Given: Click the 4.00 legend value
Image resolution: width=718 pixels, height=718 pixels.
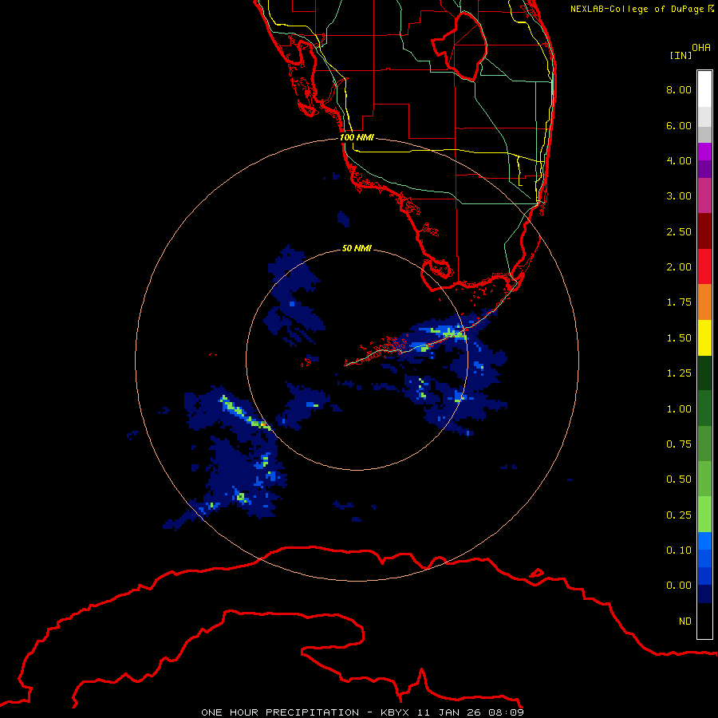Looking at the screenshot, I should [679, 160].
